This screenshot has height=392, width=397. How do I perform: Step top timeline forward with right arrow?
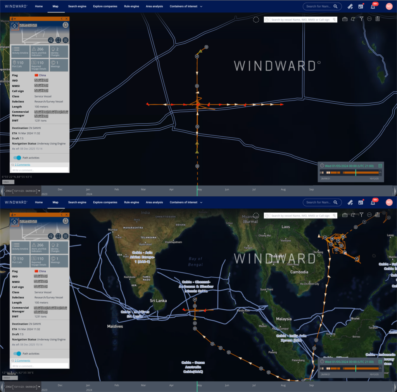pyautogui.click(x=395, y=191)
